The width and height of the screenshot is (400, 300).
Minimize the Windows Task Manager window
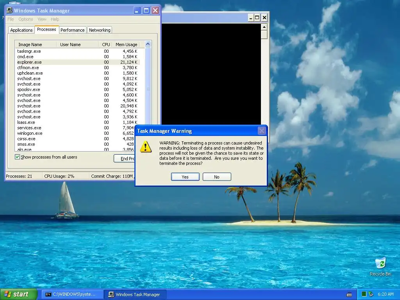137,11
